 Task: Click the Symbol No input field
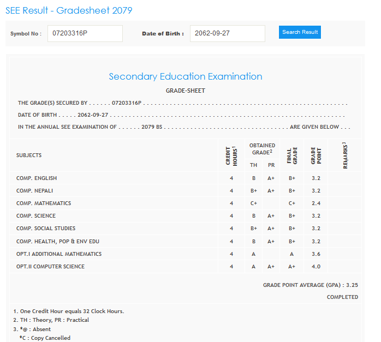click(85, 33)
